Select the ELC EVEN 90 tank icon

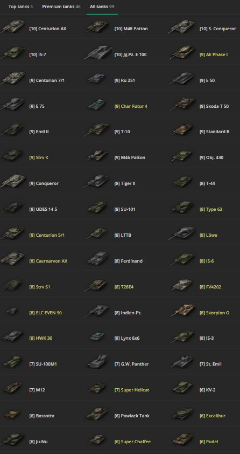(x=12, y=311)
